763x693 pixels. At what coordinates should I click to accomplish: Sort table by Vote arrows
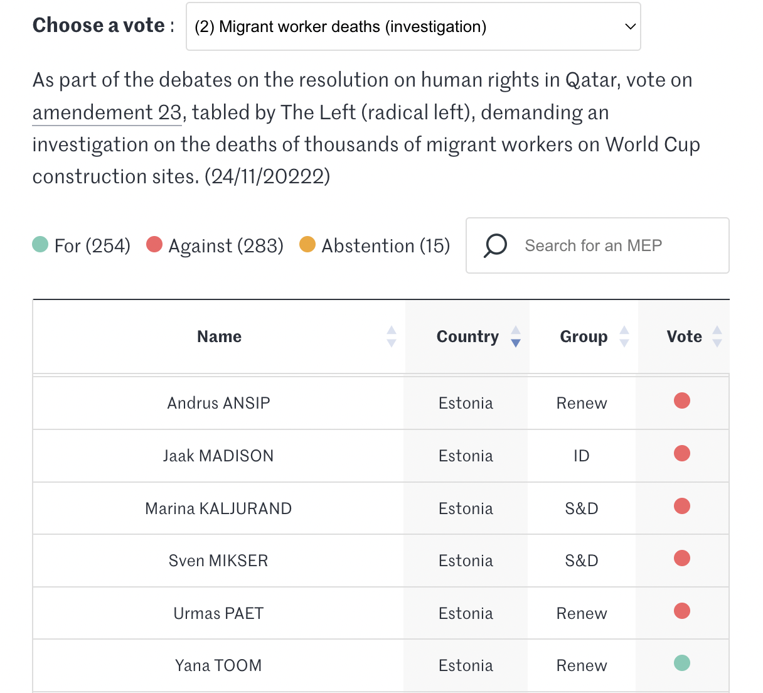click(717, 336)
